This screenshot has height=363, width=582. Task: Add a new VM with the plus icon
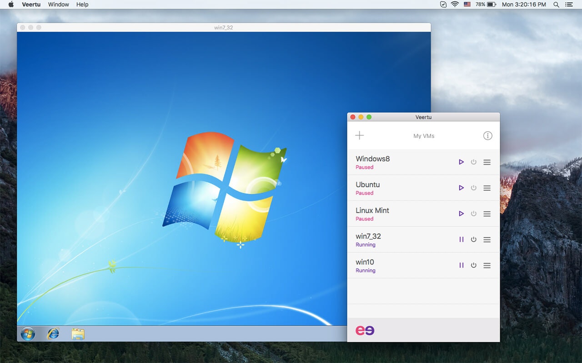[359, 136]
